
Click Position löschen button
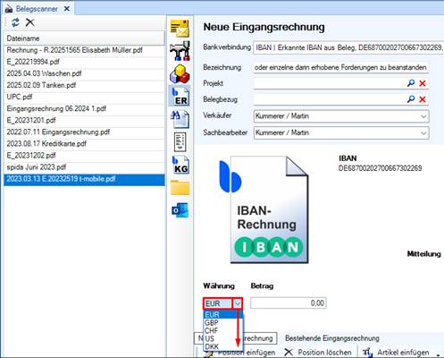[318, 353]
